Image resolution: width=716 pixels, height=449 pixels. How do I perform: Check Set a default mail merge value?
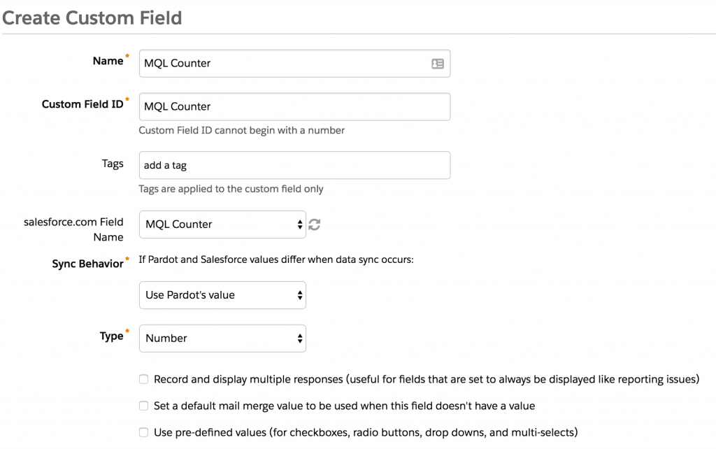144,406
